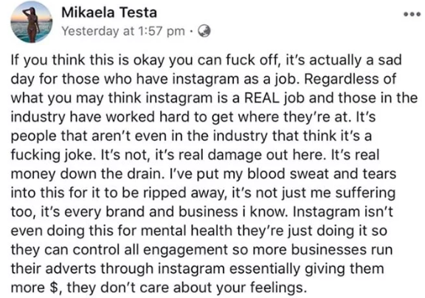The height and width of the screenshot is (298, 425).
Task: Click the 'Yesterday at 1:57 pm' timestamp
Action: point(123,31)
